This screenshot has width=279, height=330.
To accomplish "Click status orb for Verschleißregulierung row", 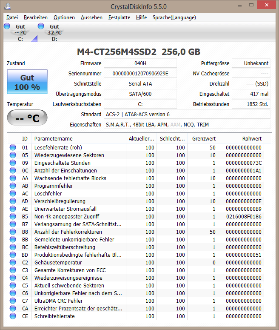I will tap(13, 201).
